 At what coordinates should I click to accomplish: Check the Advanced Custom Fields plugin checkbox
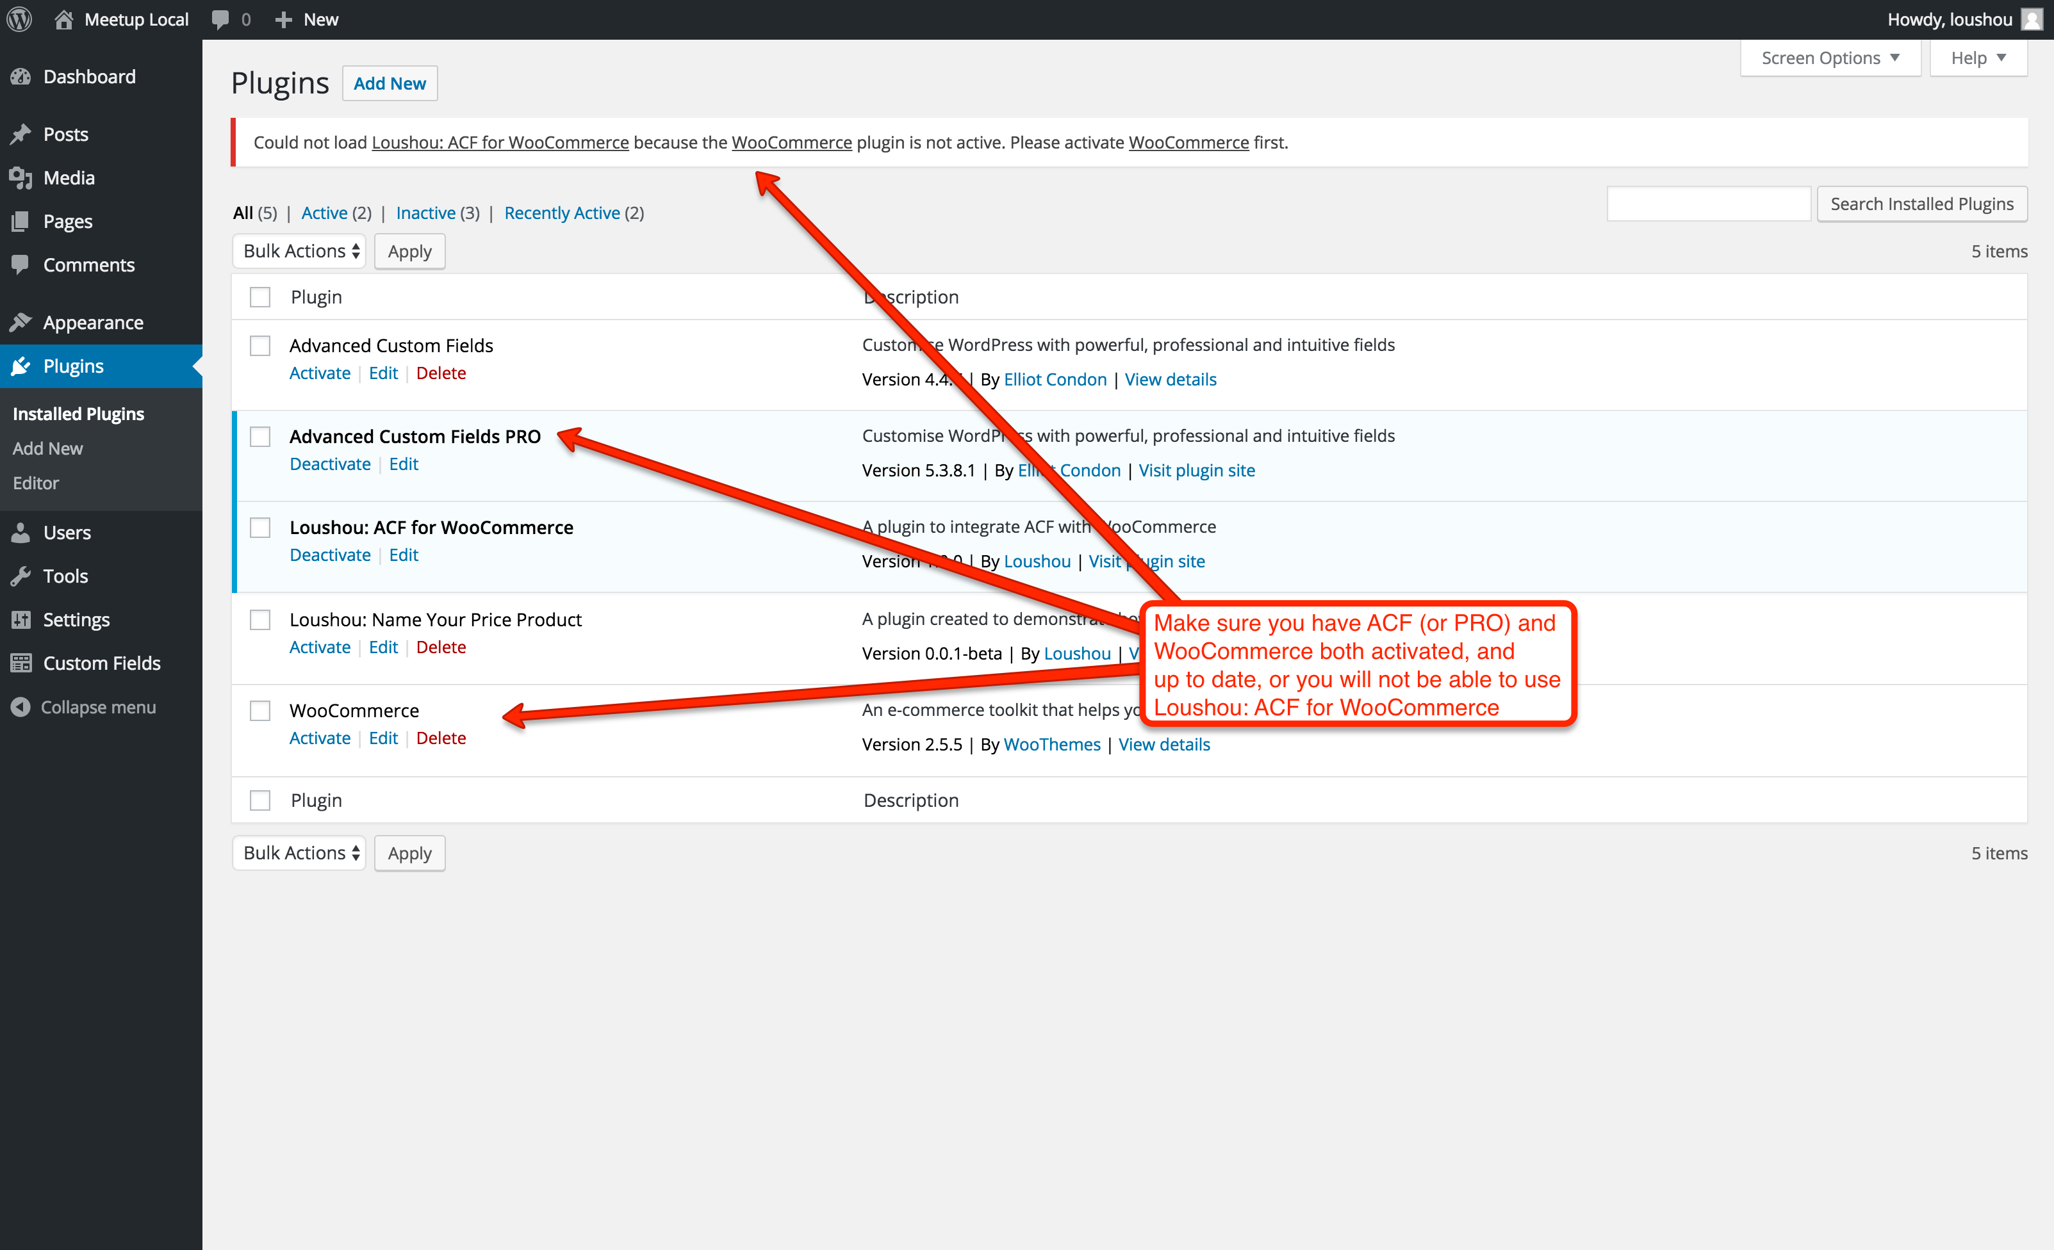pos(260,345)
